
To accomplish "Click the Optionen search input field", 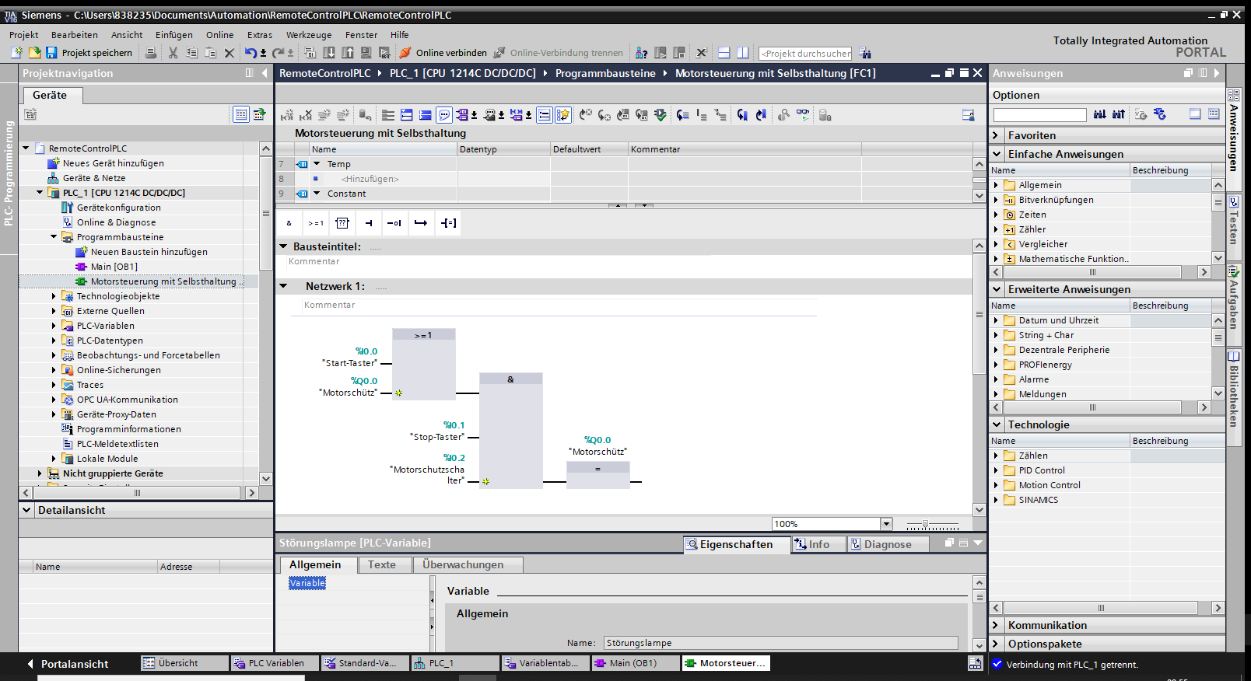I will 1039,115.
